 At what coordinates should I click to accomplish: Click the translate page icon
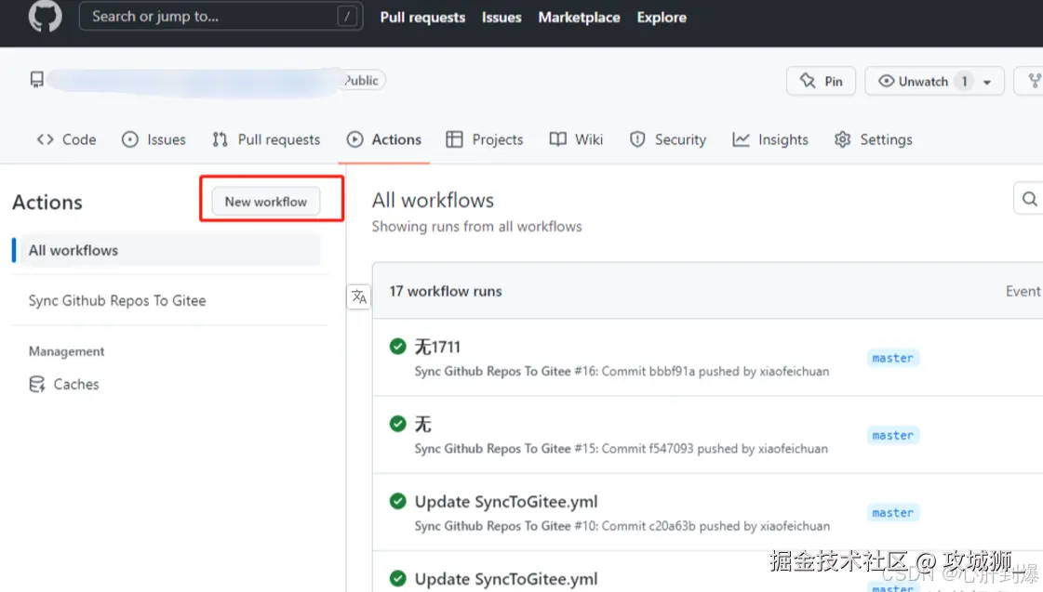[358, 297]
